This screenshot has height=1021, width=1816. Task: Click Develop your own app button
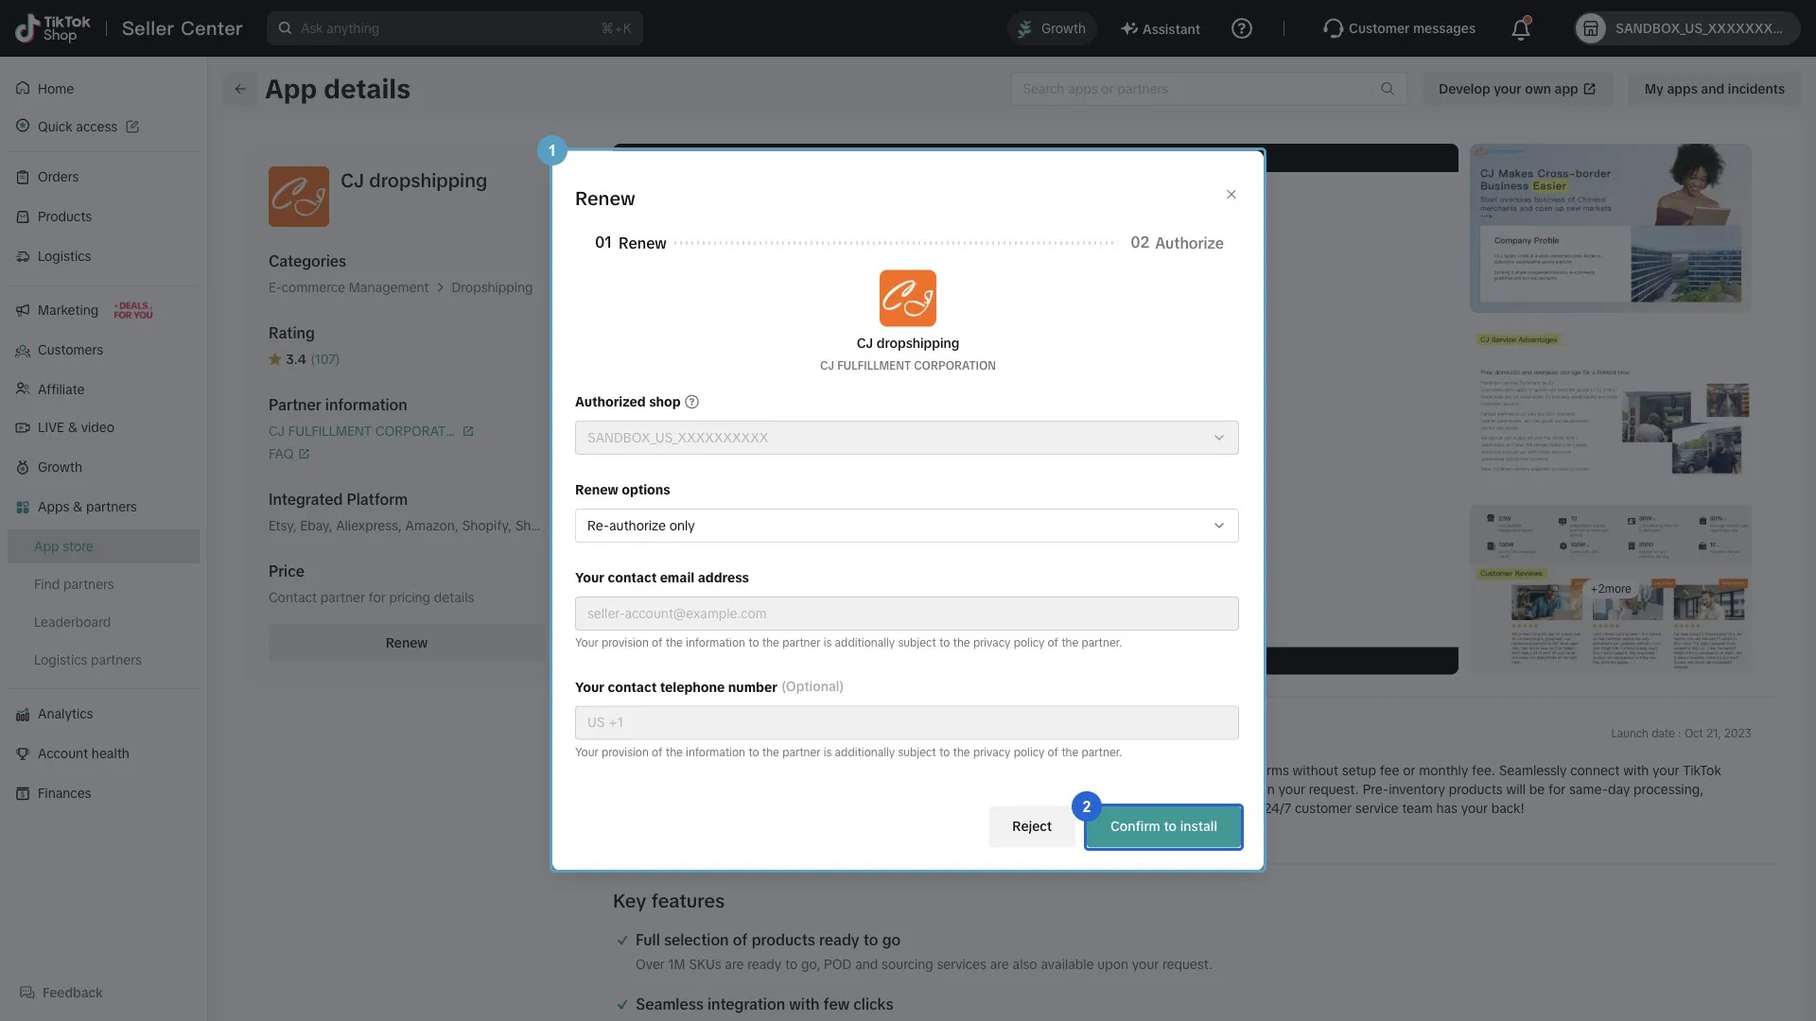point(1518,89)
